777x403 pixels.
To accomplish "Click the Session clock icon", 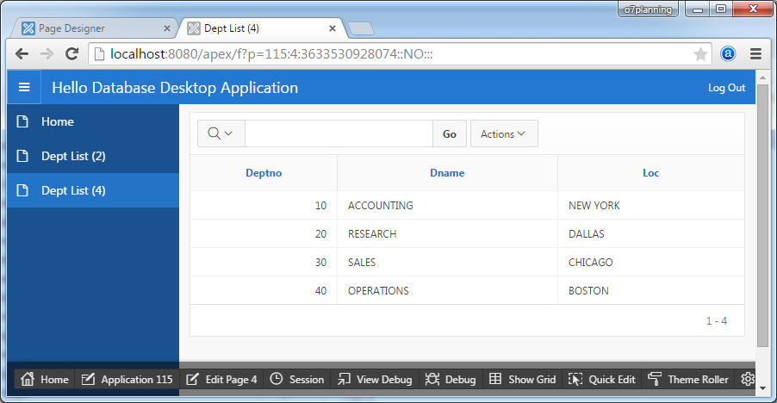I will pos(276,379).
